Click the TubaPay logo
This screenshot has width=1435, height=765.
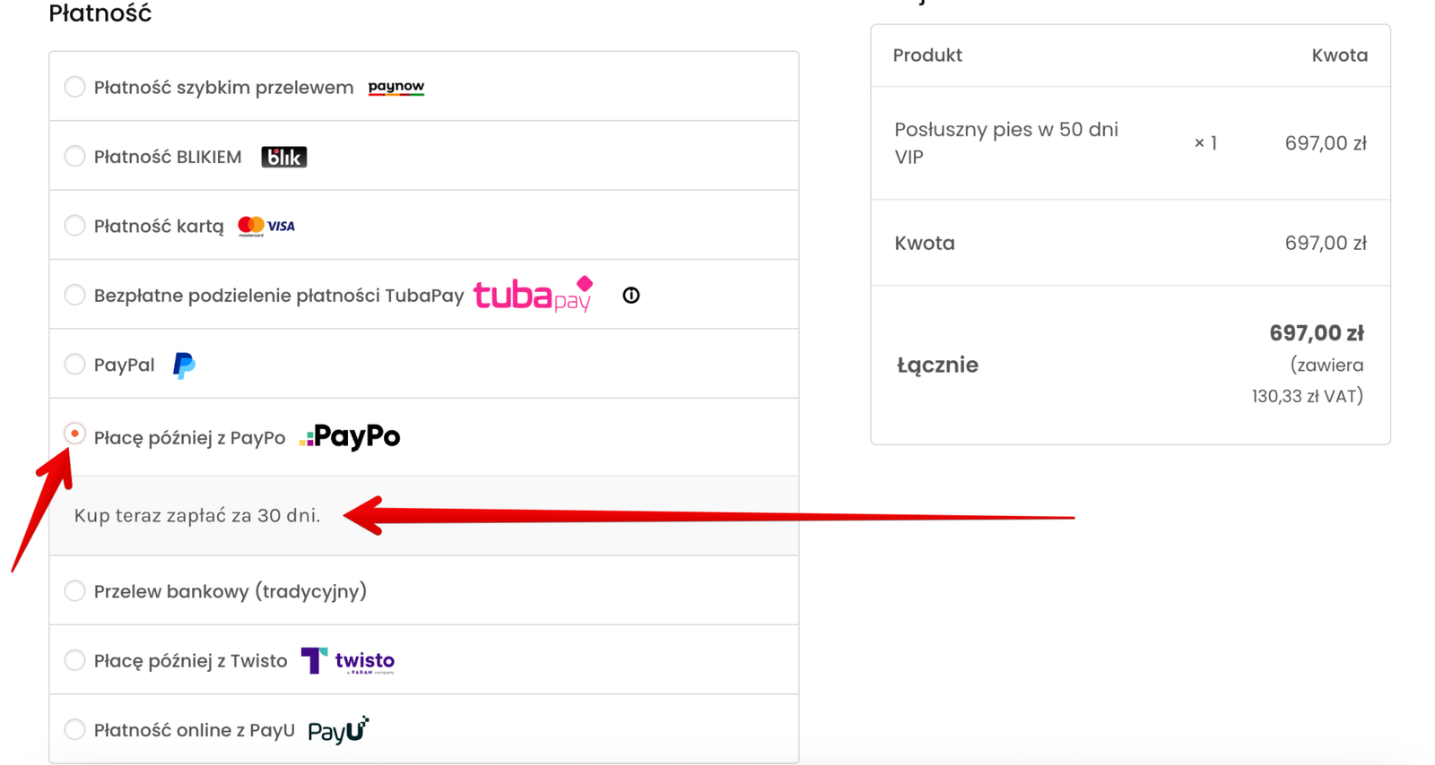(x=534, y=295)
